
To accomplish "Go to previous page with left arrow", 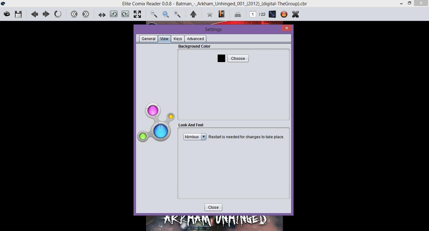I will click(x=35, y=14).
